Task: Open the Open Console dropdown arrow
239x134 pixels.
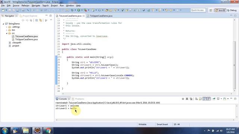Action: [x=228, y=99]
